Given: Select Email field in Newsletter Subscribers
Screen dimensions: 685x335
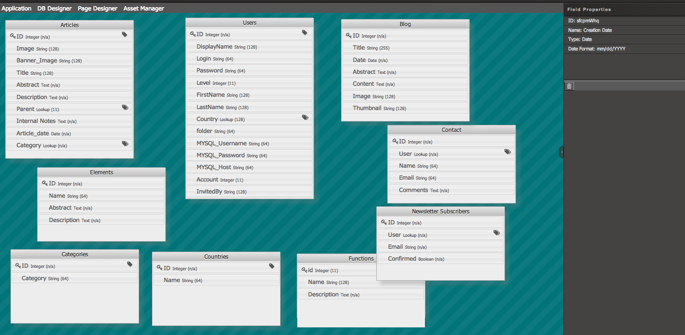Looking at the screenshot, I should coord(441,247).
